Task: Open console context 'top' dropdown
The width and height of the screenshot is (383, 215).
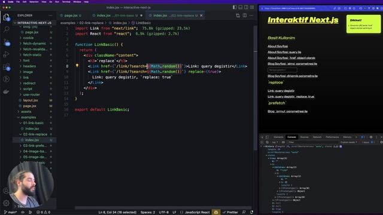Action: (x=275, y=142)
